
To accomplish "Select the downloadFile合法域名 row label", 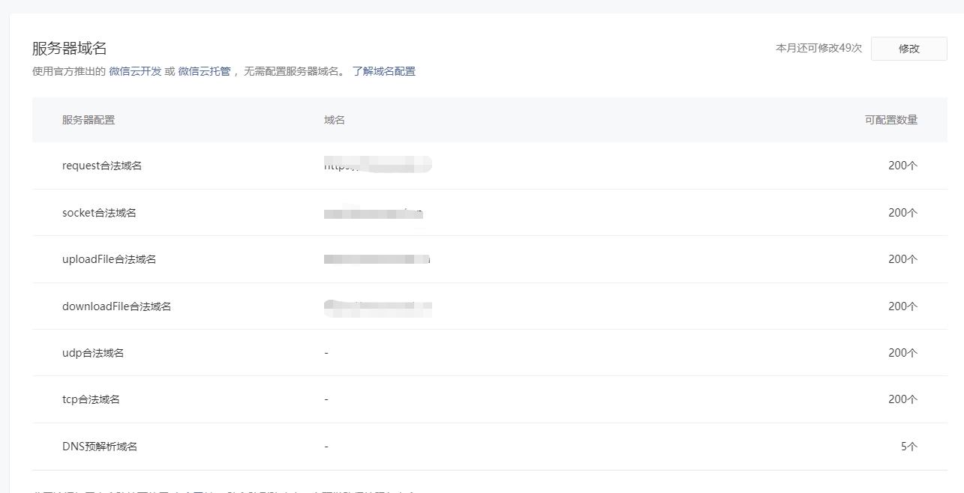I will point(116,306).
